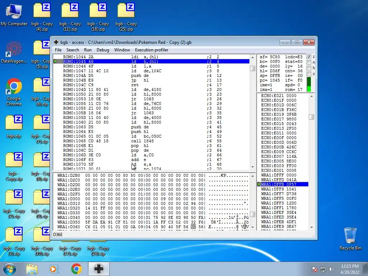368x276 pixels.
Task: Toggle the z flag checkbox
Action: tap(309, 56)
